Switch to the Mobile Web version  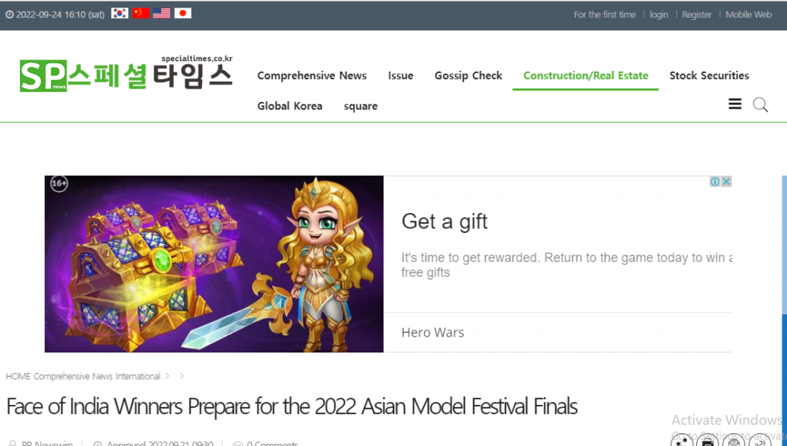tap(748, 14)
